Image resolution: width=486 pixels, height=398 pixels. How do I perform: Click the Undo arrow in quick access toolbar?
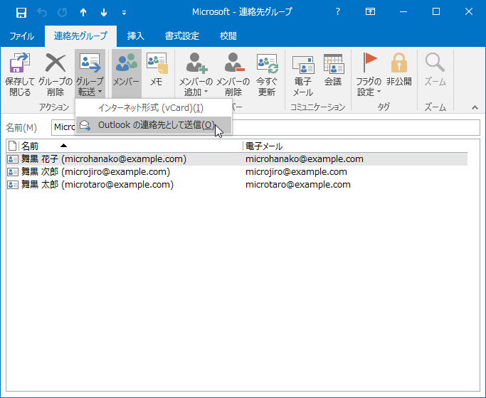coord(42,12)
